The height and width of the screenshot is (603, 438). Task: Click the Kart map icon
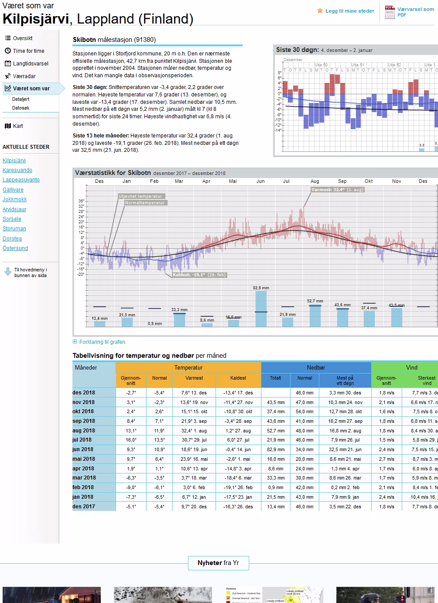click(x=7, y=126)
